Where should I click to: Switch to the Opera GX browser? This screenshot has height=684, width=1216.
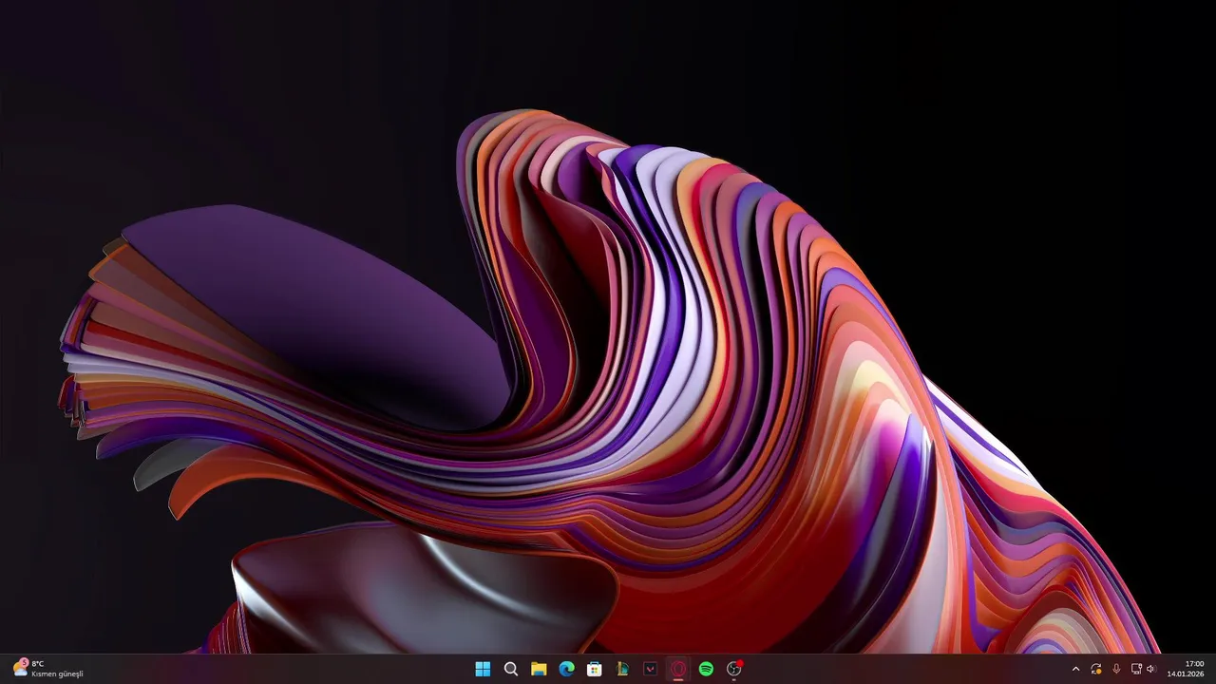coord(678,669)
